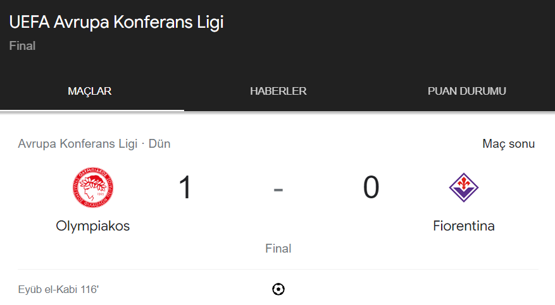Click the divider line above the scorer row

point(278,270)
